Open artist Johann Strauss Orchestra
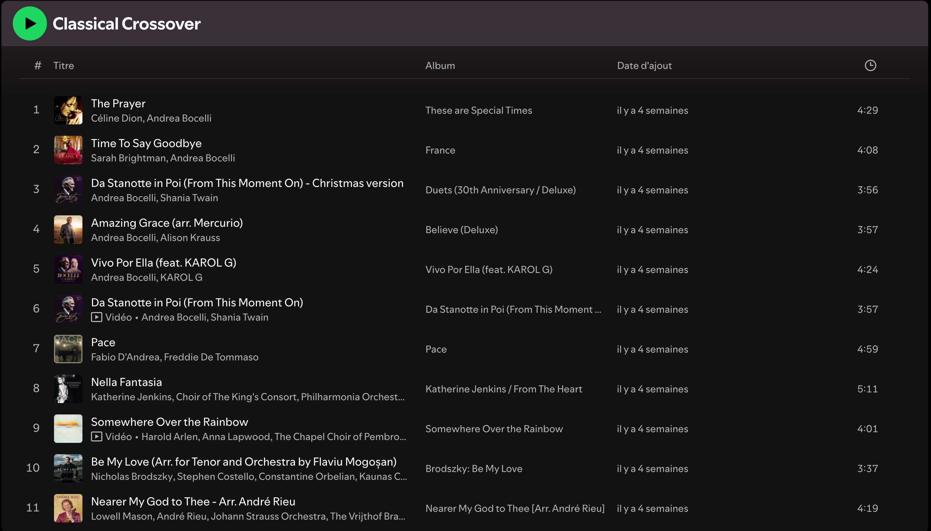Viewport: 931px width, 531px height. 268,516
